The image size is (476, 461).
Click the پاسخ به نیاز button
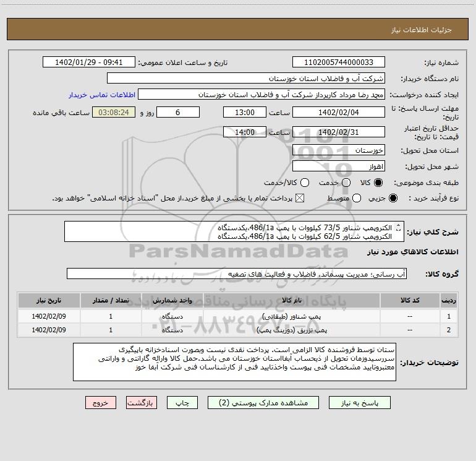click(x=360, y=403)
